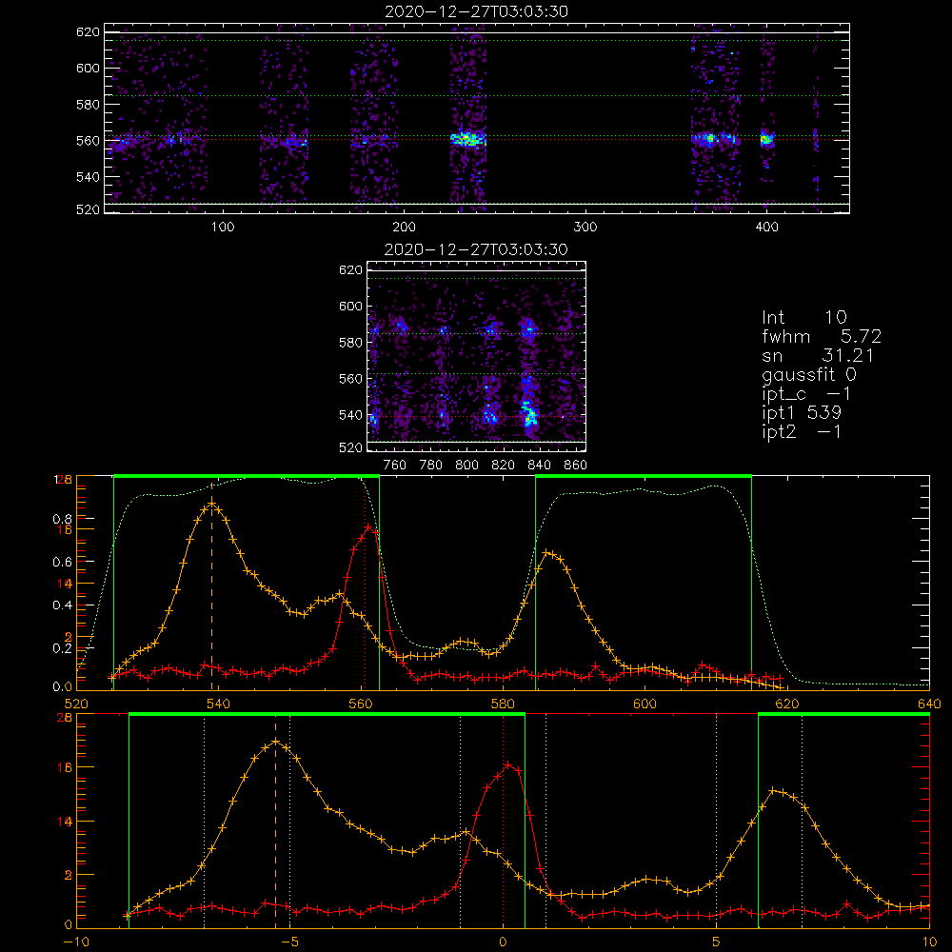Select the 'ipt_c -1' parameter text
Image resolution: width=952 pixels, height=952 pixels.
point(806,394)
